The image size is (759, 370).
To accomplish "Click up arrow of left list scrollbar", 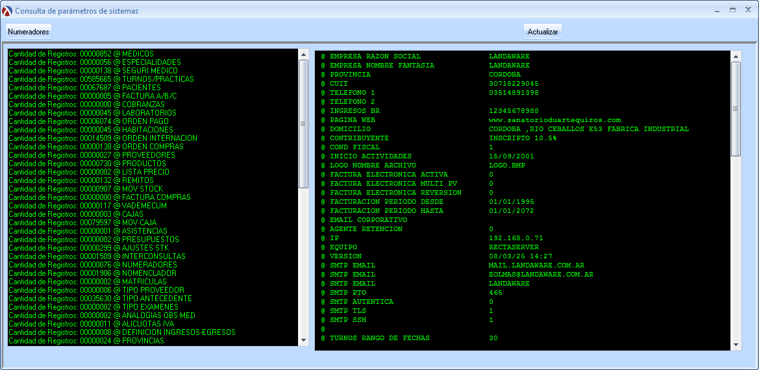I will click(303, 54).
